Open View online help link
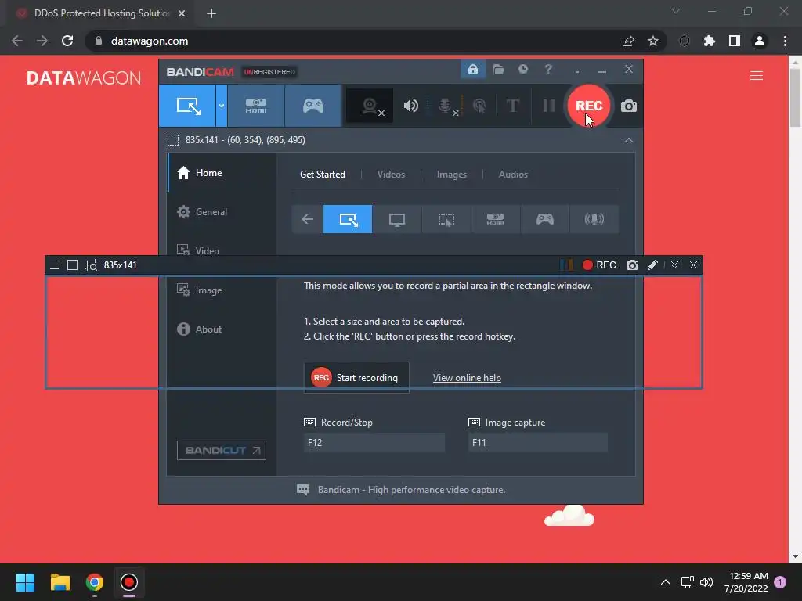 (x=467, y=378)
